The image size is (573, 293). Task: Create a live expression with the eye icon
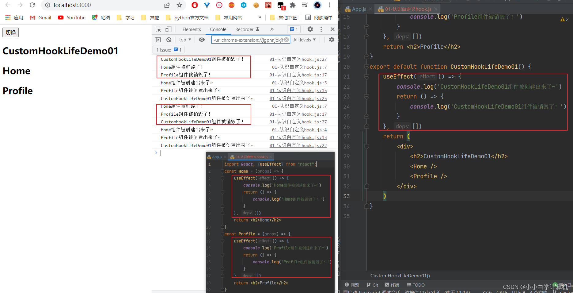(202, 40)
